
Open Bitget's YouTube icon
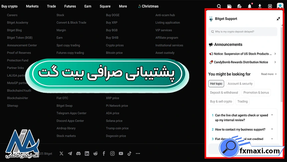[x=121, y=153]
